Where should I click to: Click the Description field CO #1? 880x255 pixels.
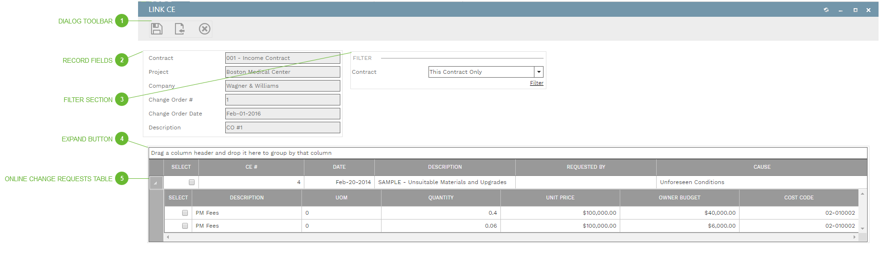[283, 127]
